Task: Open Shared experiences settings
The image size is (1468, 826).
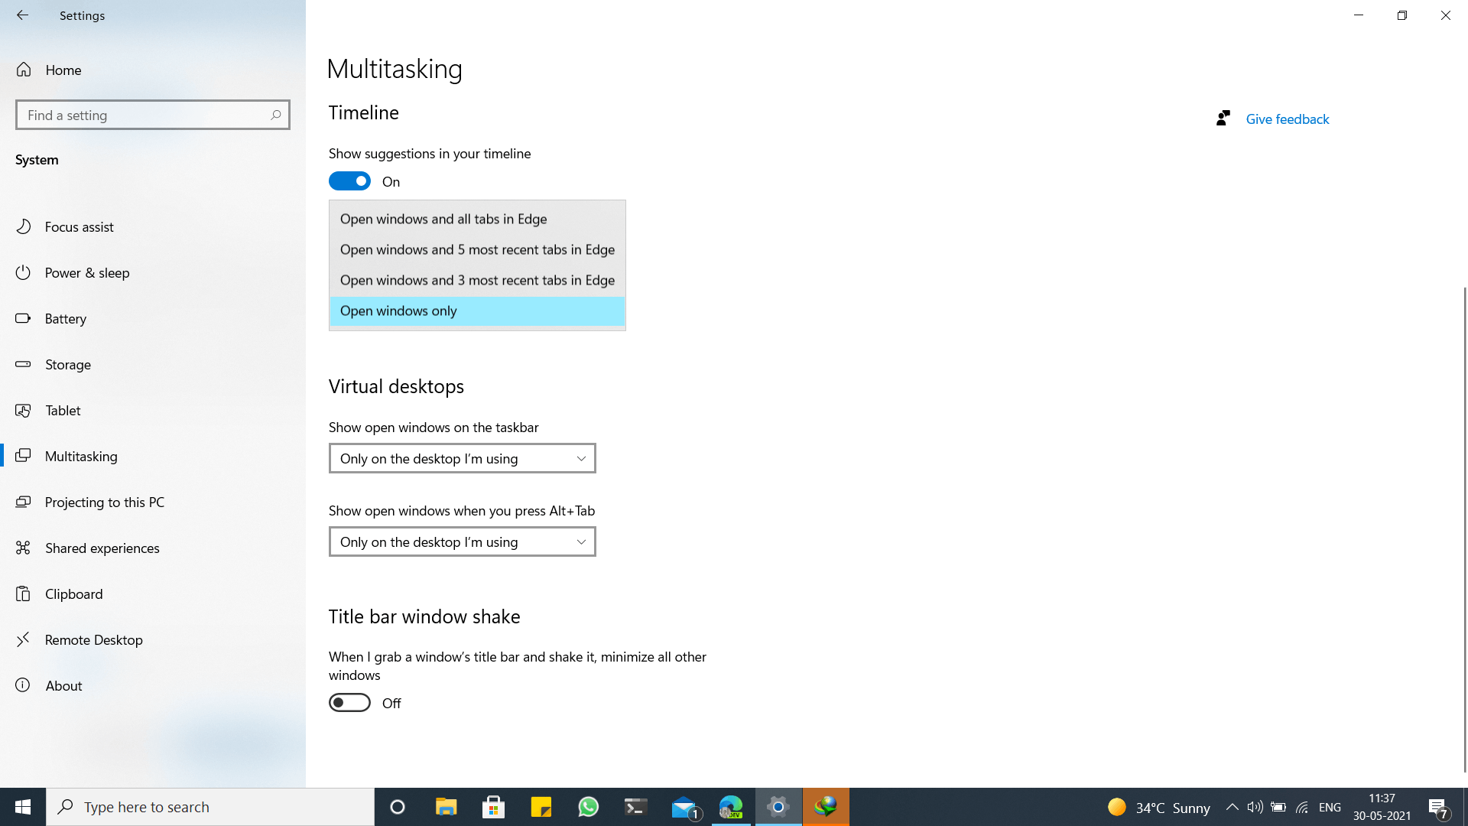Action: (x=153, y=548)
